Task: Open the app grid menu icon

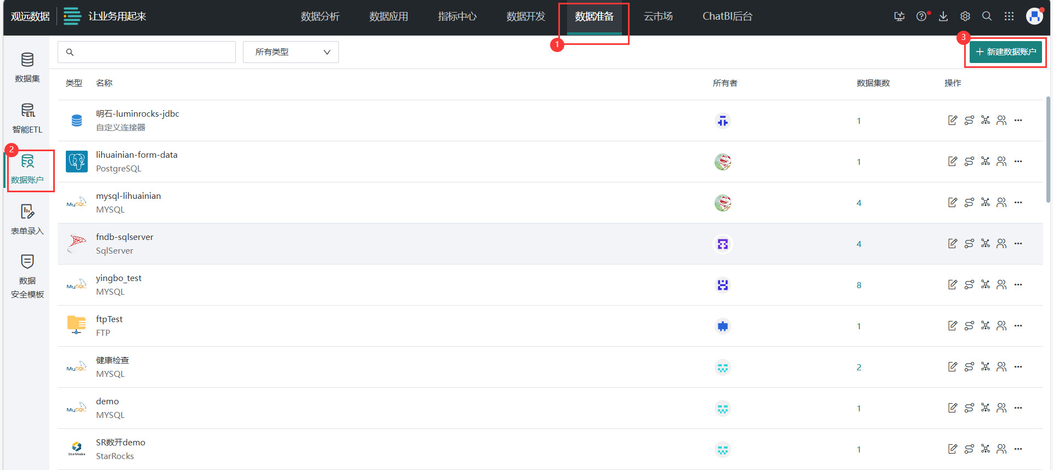Action: (1009, 16)
